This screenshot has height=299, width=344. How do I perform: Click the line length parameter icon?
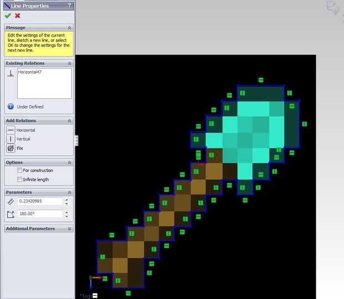click(x=11, y=201)
